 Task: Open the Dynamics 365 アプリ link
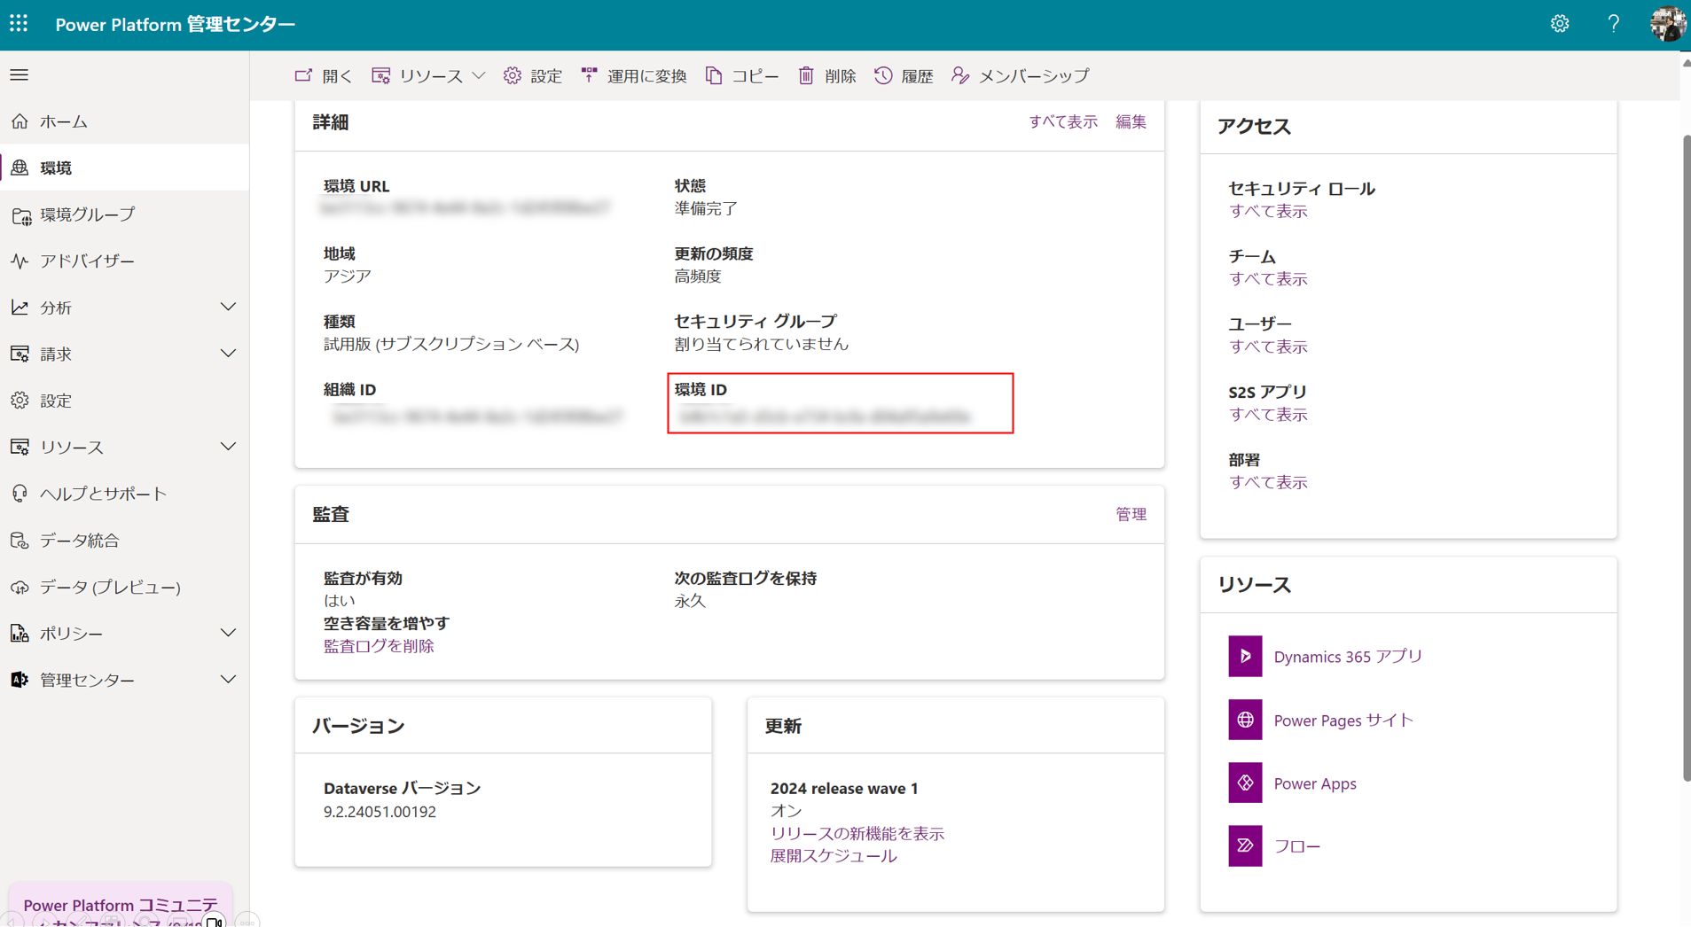(x=1348, y=657)
